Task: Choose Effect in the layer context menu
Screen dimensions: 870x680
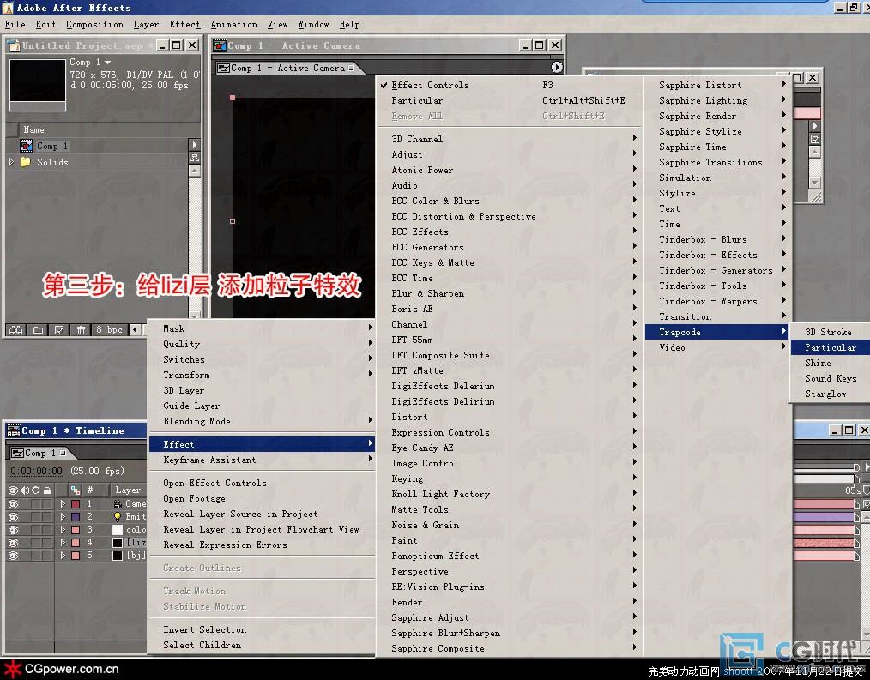Action: click(262, 444)
